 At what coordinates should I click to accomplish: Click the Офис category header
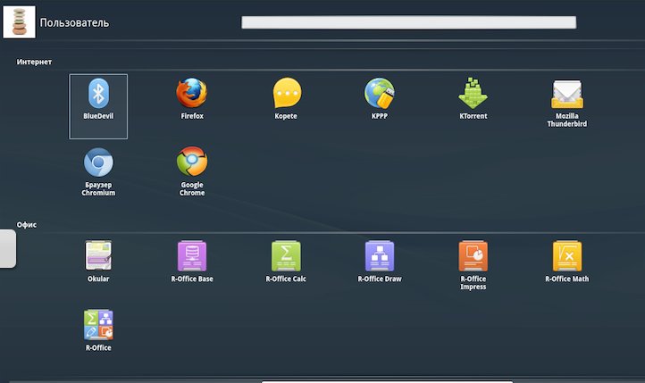[26, 225]
